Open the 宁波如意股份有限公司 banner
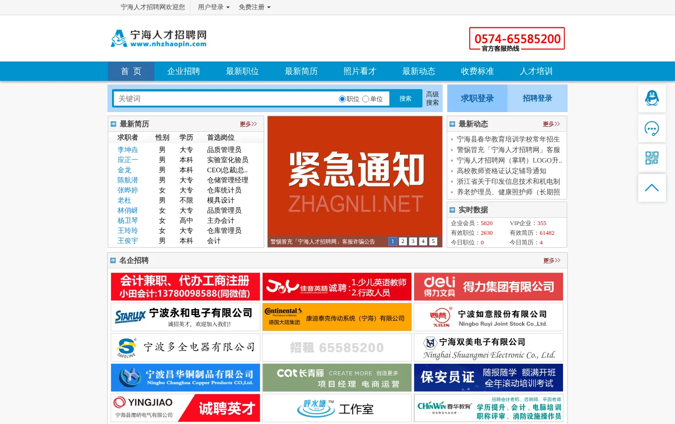 click(x=489, y=317)
